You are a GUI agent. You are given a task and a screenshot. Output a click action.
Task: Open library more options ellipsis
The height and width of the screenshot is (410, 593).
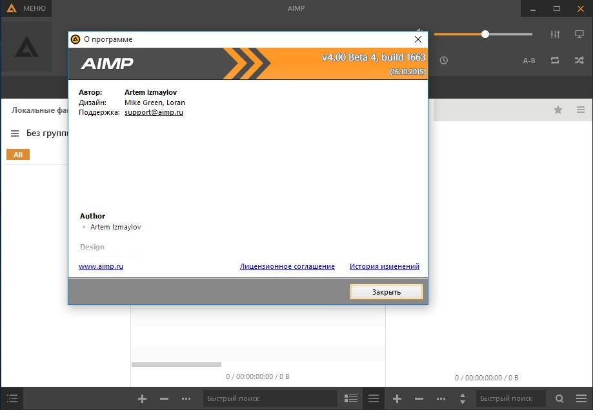tap(186, 398)
